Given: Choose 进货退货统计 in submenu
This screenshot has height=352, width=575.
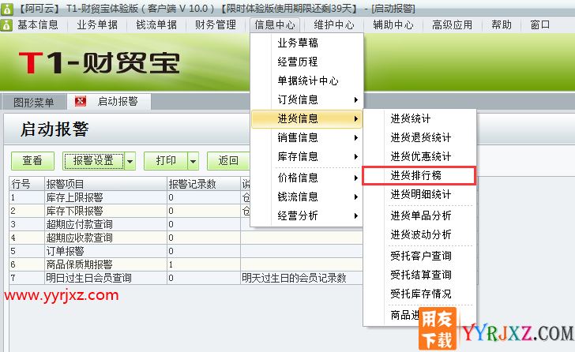Looking at the screenshot, I should [x=419, y=137].
